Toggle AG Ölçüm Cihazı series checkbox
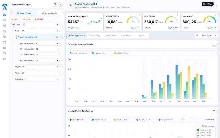Viewport: 220px width, 138px height. (x=115, y=53)
